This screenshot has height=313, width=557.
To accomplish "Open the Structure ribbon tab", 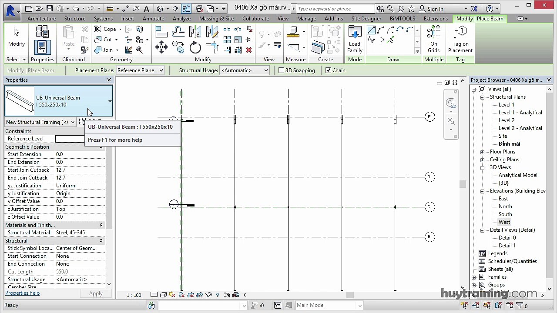I will (x=75, y=19).
